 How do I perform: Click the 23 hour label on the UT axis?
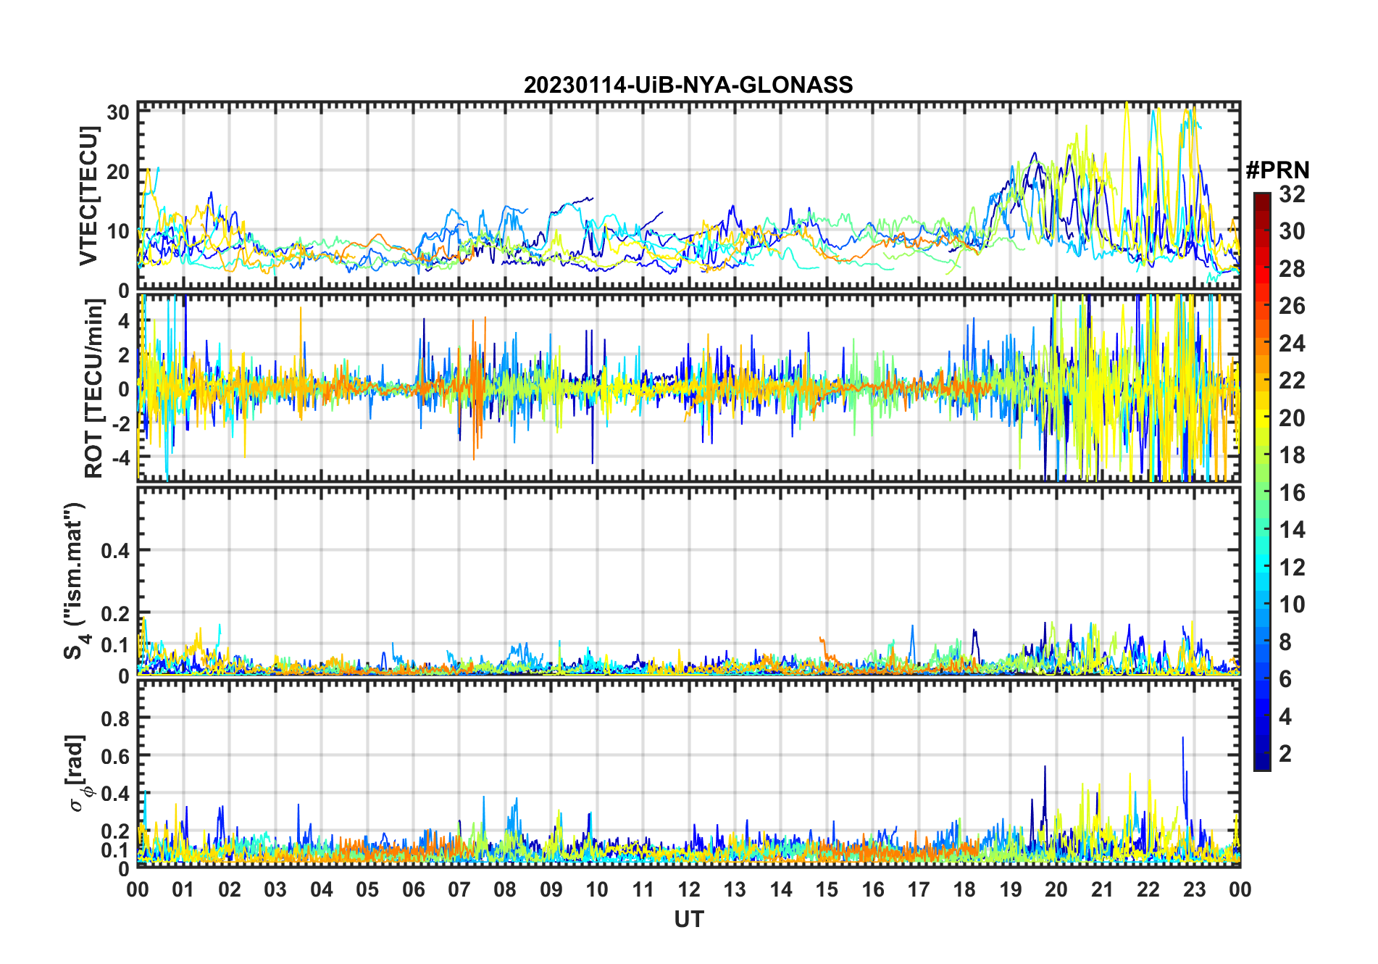[1195, 889]
